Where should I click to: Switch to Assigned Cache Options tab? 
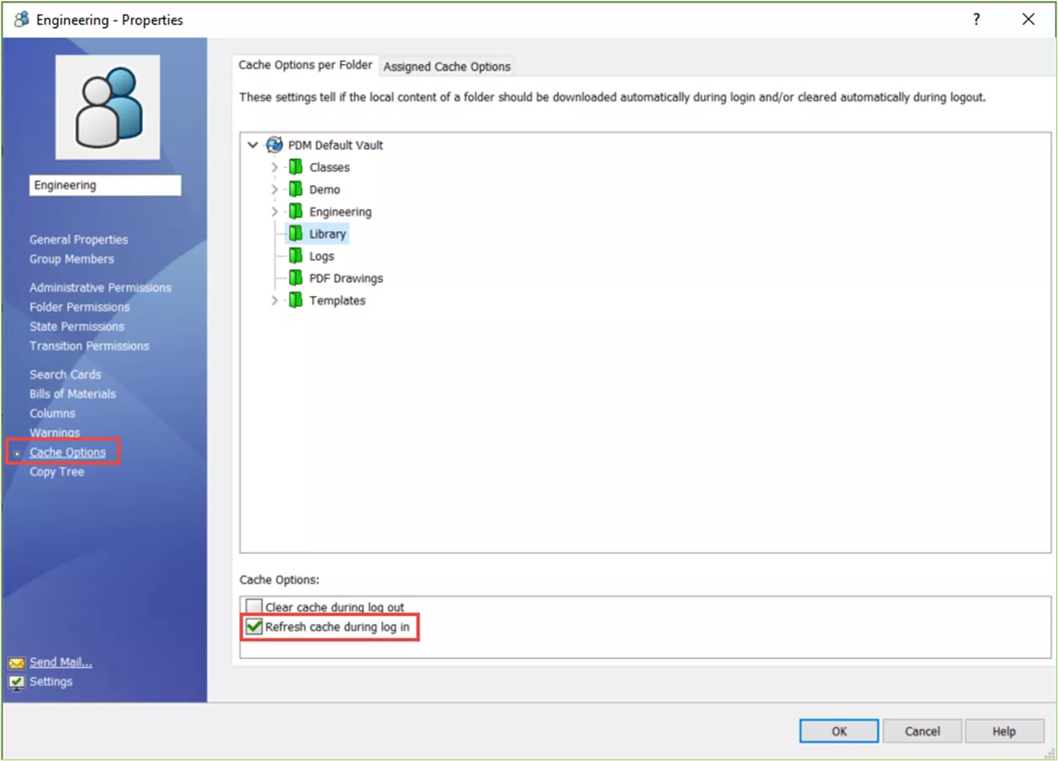447,66
